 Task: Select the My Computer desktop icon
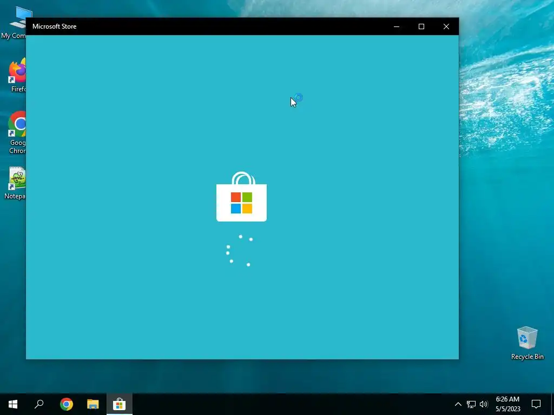pyautogui.click(x=13, y=23)
